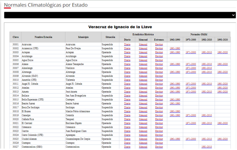This screenshot has width=237, height=150.
Task: Open 1971-2000 normals for Camelpo
Action: (191, 115)
